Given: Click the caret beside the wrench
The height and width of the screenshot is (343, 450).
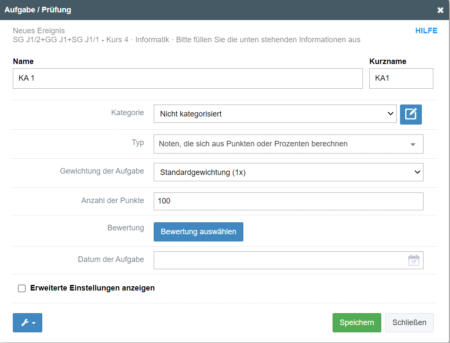Looking at the screenshot, I should click(34, 323).
